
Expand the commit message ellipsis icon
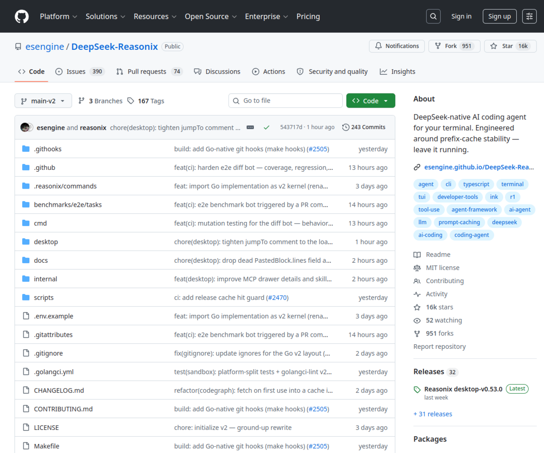[x=250, y=128]
